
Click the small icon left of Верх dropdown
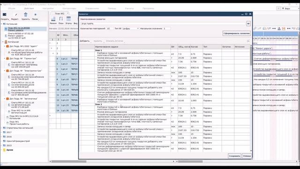(278, 8)
